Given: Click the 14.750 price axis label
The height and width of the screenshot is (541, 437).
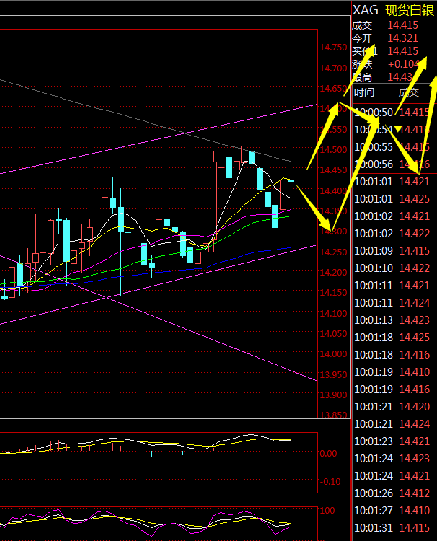Looking at the screenshot, I should click(x=333, y=48).
